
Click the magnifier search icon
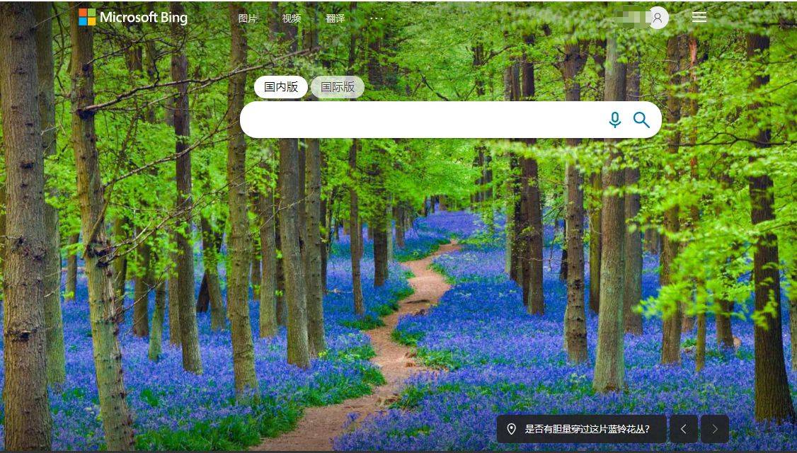[x=641, y=120]
